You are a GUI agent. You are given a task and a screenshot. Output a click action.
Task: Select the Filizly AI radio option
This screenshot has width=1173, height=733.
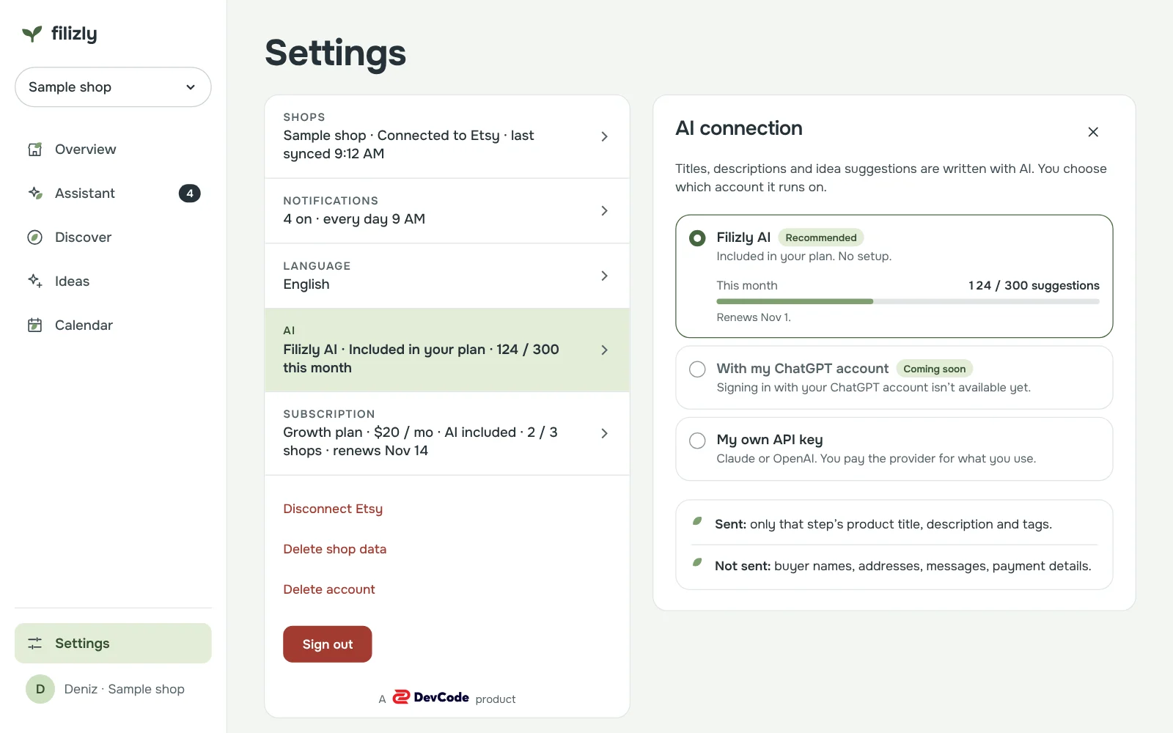pyautogui.click(x=698, y=238)
